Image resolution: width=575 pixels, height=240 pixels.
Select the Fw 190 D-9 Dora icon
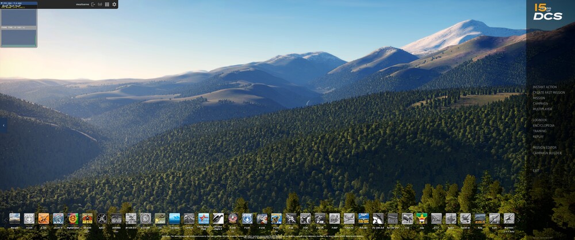click(x=393, y=218)
